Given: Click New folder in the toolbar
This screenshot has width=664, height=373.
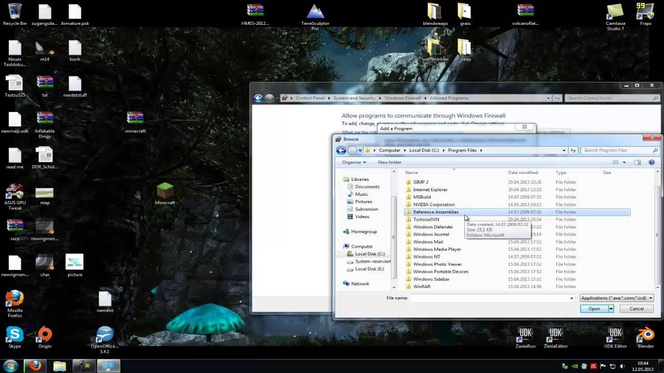Looking at the screenshot, I should [390, 162].
